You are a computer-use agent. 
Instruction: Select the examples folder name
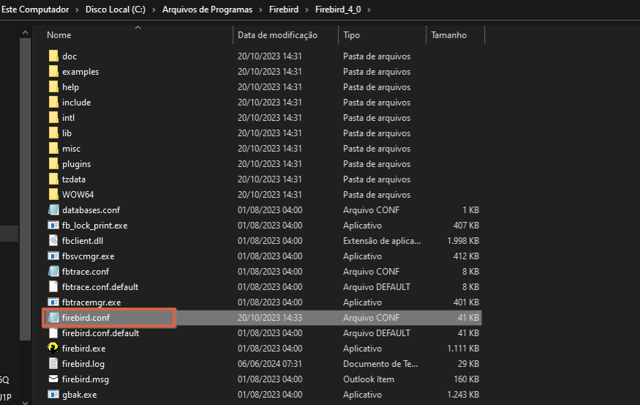pos(80,72)
